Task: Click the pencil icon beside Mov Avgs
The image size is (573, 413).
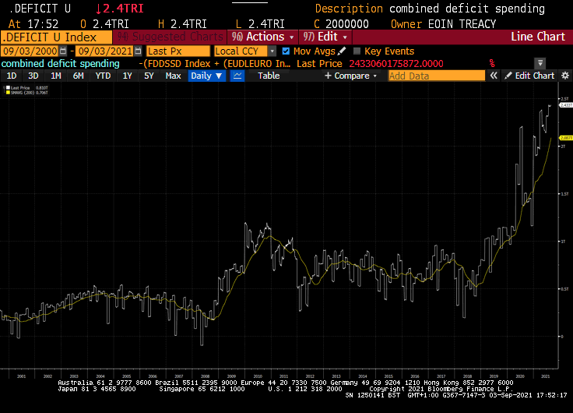Action: coord(342,51)
